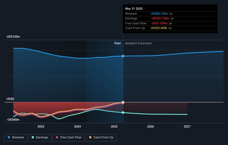Image resolution: width=228 pixels, height=145 pixels.
Task: Click the Mar 31 2025 tooltip date
Action: 134,9
